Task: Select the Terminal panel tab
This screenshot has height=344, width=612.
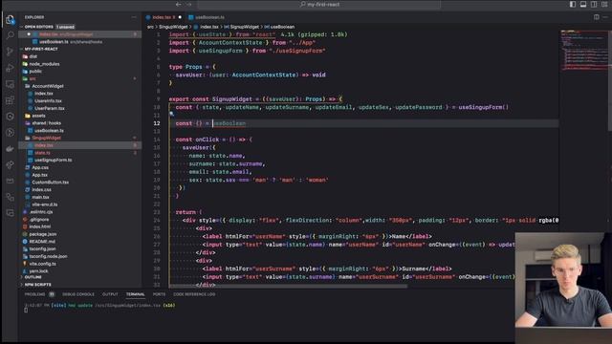Action: [x=135, y=294]
